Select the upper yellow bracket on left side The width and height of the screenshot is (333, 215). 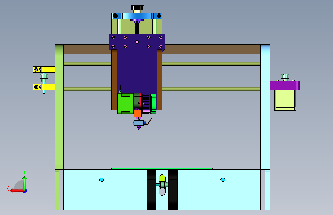point(44,69)
